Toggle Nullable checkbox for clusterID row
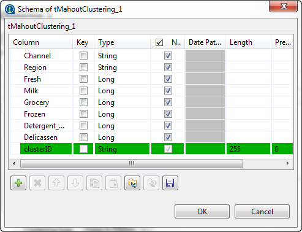 point(168,149)
